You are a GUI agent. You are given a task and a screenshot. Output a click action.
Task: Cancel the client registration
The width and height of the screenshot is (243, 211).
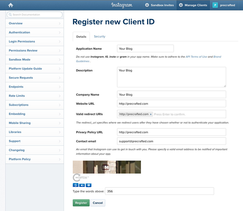[98, 203]
